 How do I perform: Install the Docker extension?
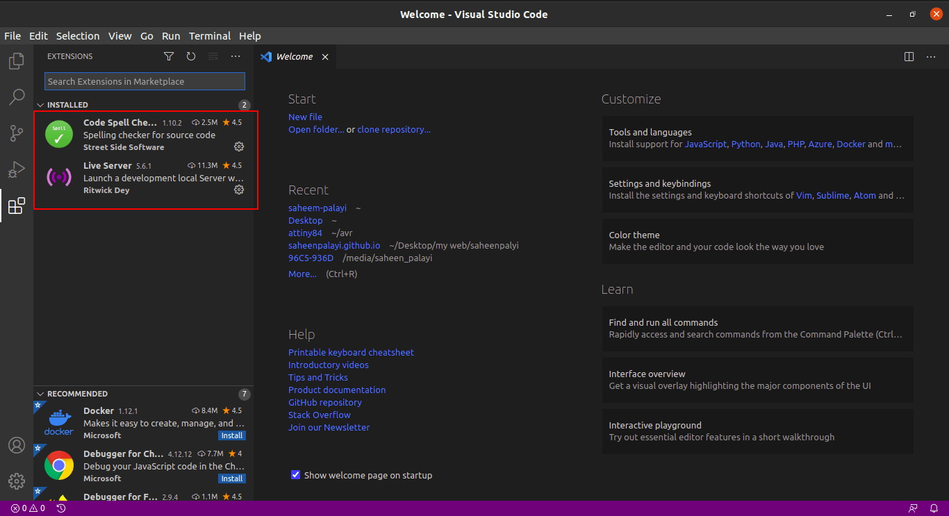point(232,435)
